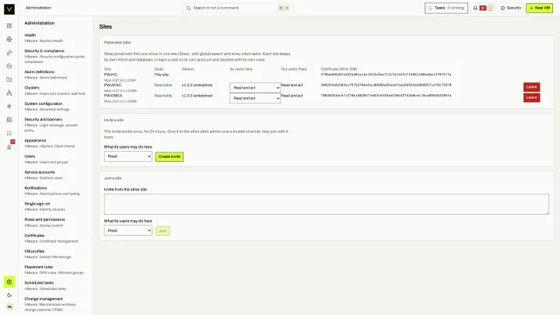Click the Sites page heading
560x315 pixels.
[105, 26]
